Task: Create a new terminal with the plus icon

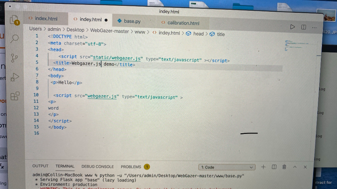Action: click(263, 167)
